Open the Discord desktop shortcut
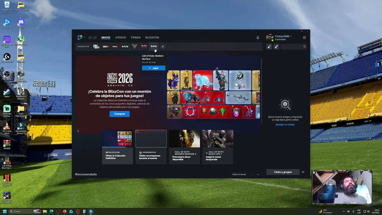The image size is (382, 215). tap(21, 24)
